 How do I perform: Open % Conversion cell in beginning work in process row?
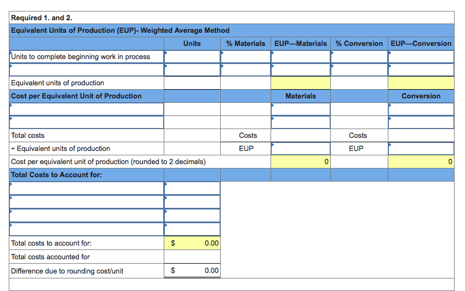pyautogui.click(x=359, y=56)
